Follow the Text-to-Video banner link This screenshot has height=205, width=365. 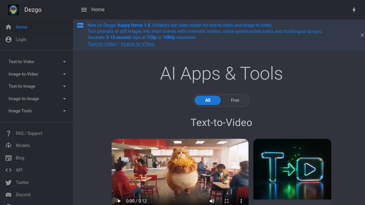(102, 44)
